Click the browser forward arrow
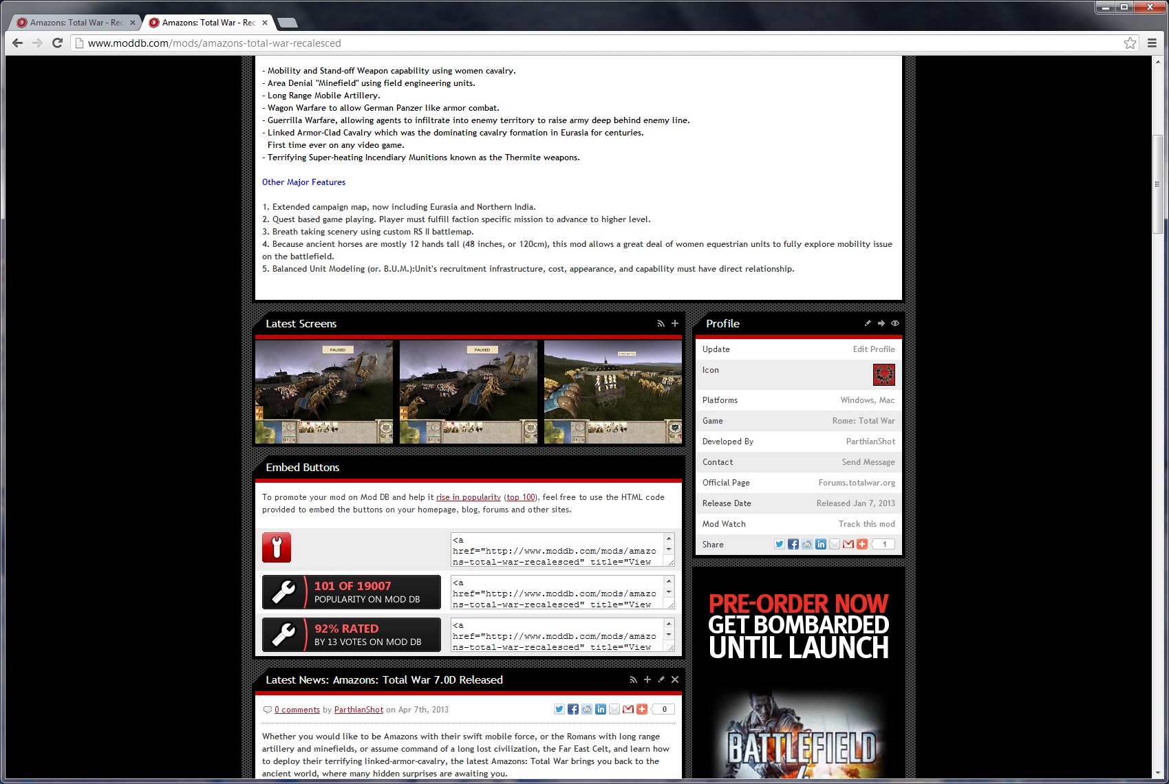1169x784 pixels. pos(38,43)
